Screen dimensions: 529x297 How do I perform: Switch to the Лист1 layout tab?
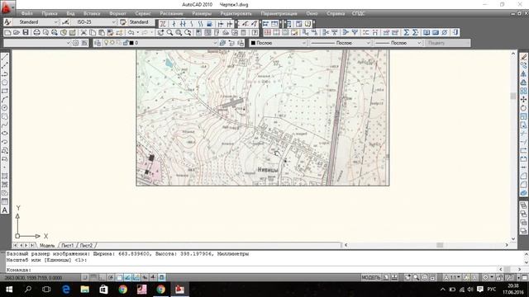click(x=67, y=246)
